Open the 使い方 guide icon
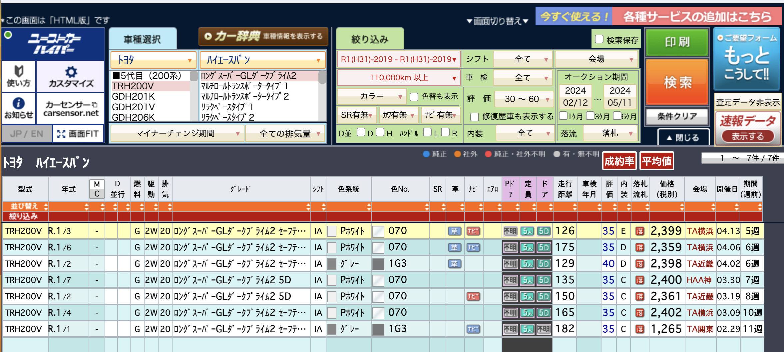784x352 pixels. click(19, 76)
